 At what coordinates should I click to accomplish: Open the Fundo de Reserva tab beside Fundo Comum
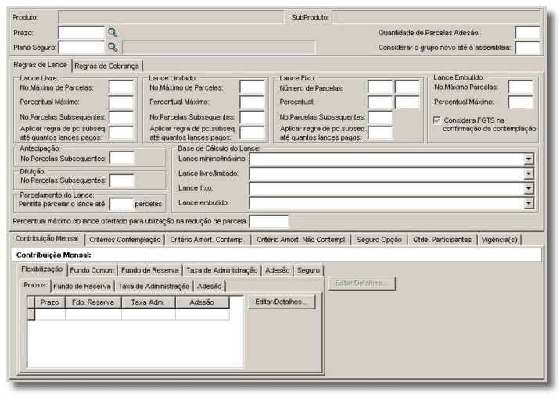tap(149, 270)
